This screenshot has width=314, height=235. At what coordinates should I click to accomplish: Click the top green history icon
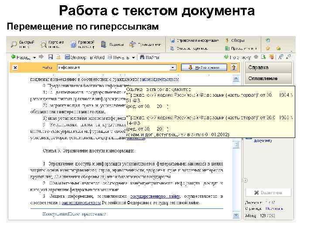click(x=268, y=40)
